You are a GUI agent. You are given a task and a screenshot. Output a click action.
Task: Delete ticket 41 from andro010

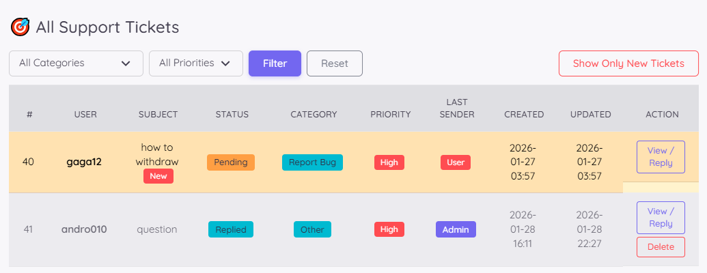(661, 247)
